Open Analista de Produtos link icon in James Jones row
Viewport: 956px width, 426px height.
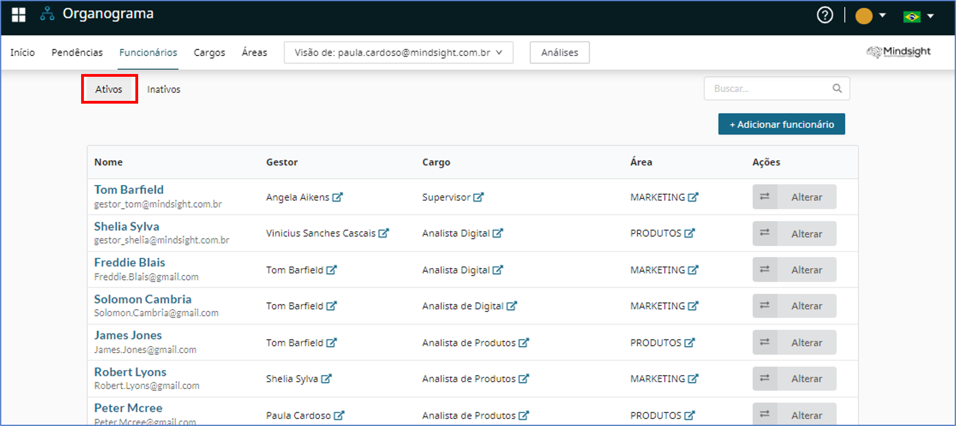(524, 343)
